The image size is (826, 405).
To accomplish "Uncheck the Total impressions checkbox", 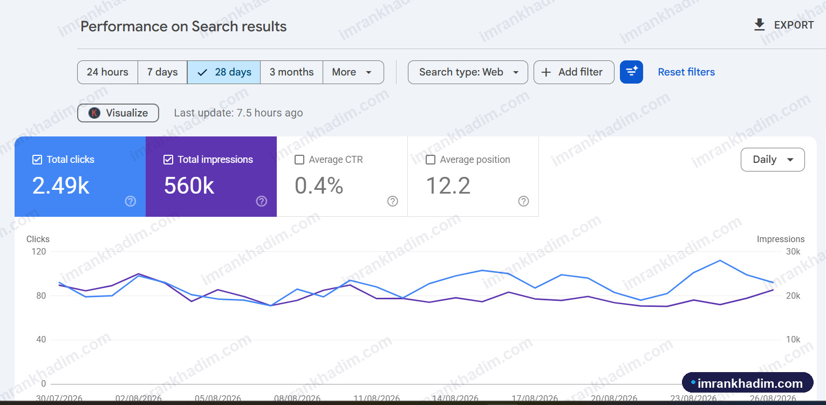I will (x=168, y=160).
